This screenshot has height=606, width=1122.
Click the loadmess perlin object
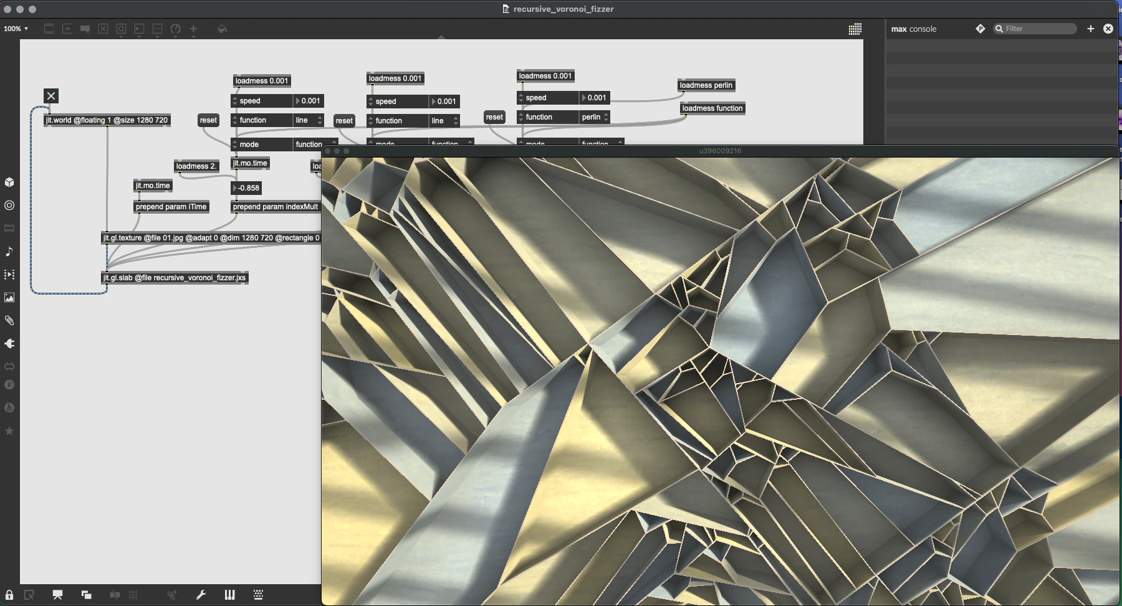click(x=706, y=85)
